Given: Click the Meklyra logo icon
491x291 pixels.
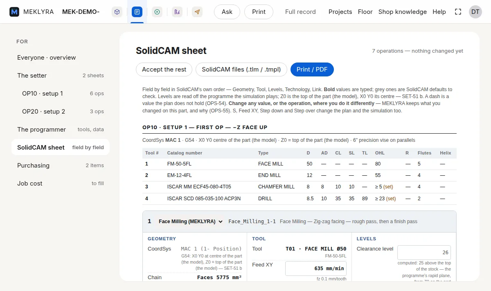Looking at the screenshot, I should pos(14,12).
